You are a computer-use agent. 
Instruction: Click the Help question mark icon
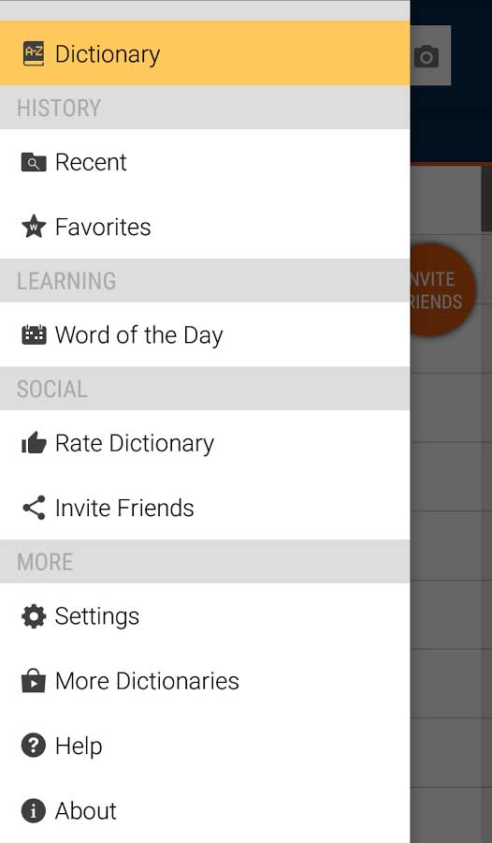point(34,746)
